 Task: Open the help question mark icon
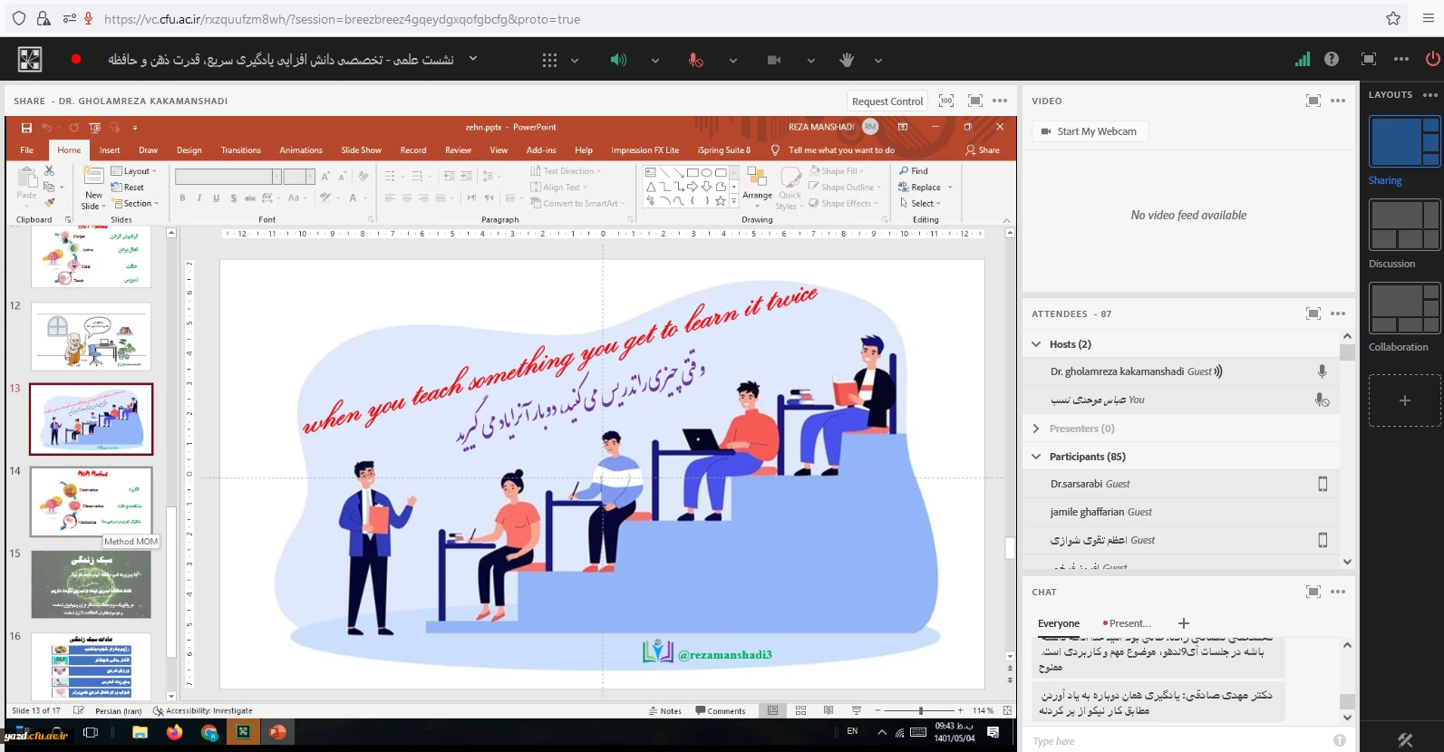pyautogui.click(x=1331, y=59)
